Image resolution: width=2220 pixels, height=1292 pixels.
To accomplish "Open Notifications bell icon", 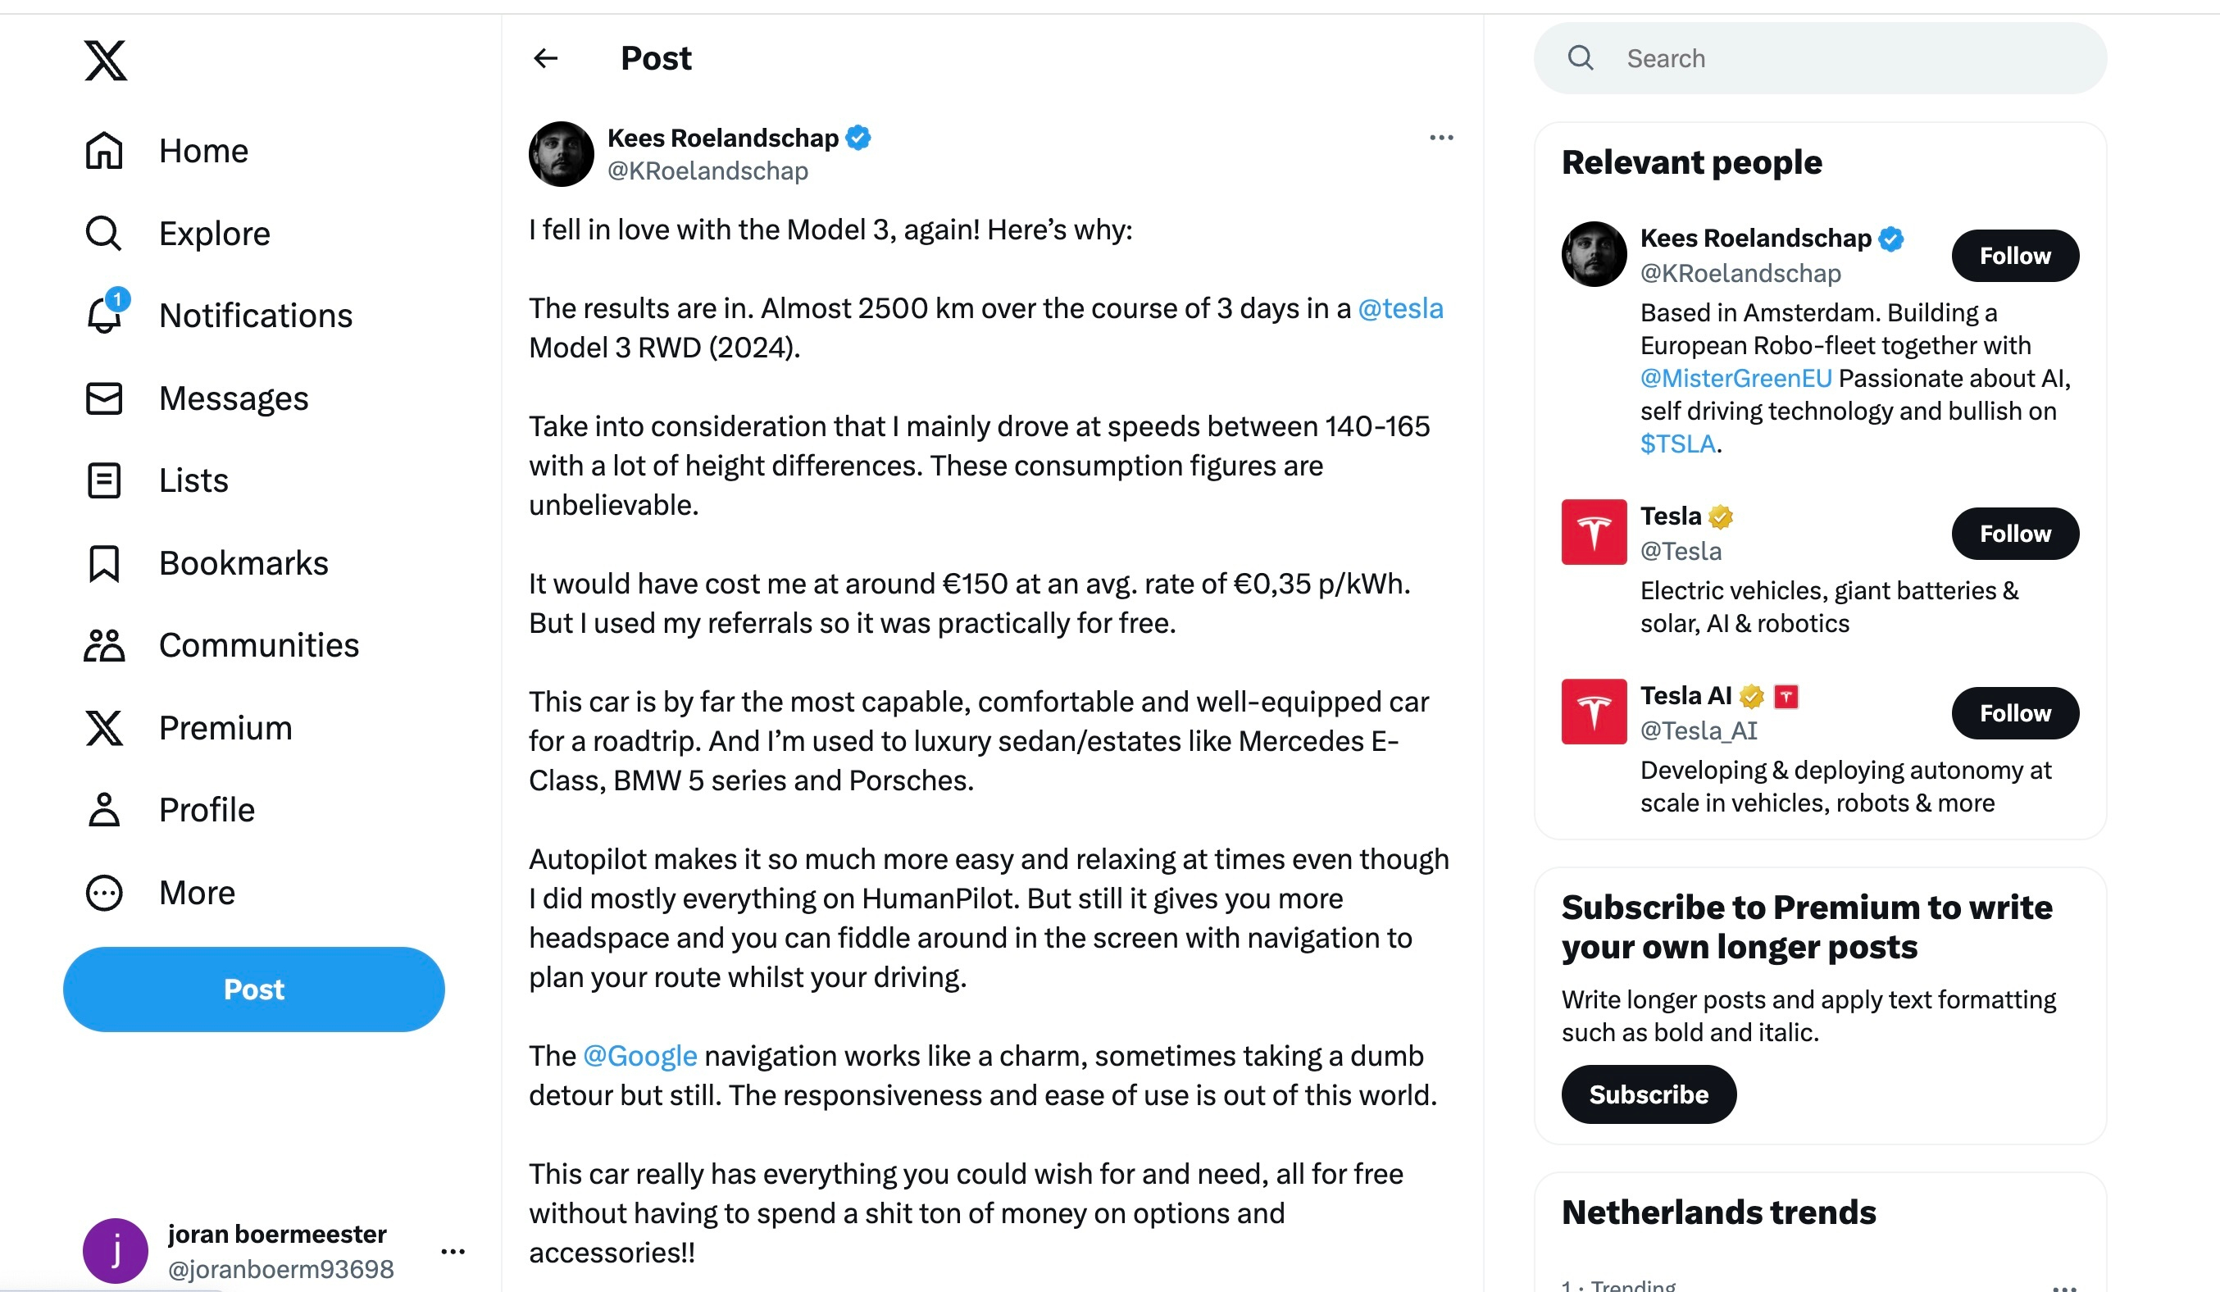I will point(104,316).
